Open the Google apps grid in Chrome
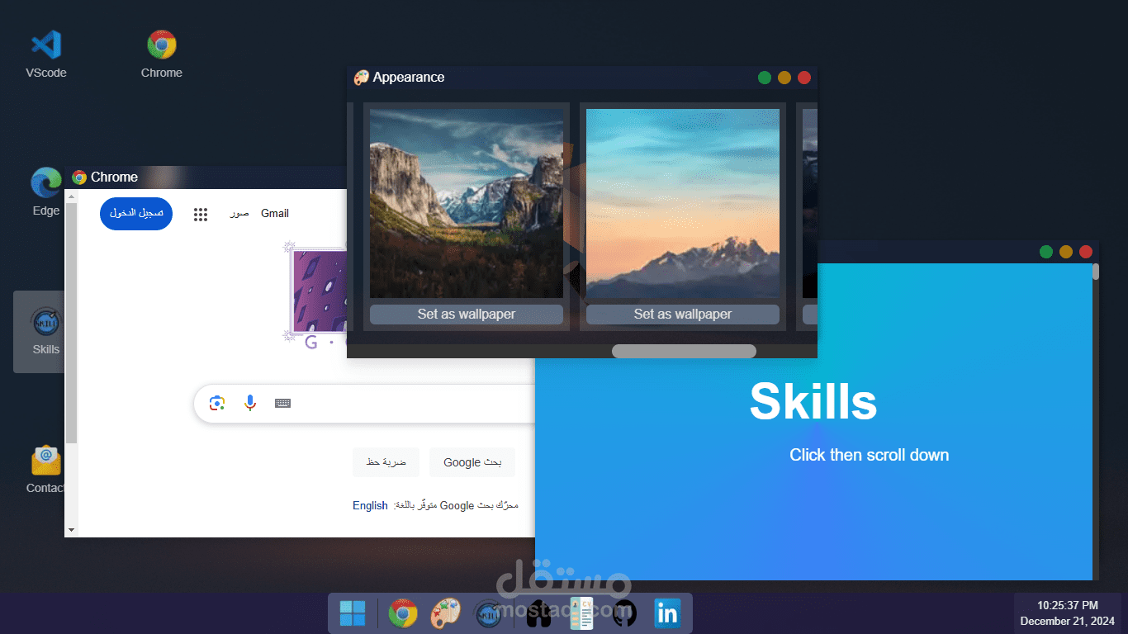 [x=200, y=215]
